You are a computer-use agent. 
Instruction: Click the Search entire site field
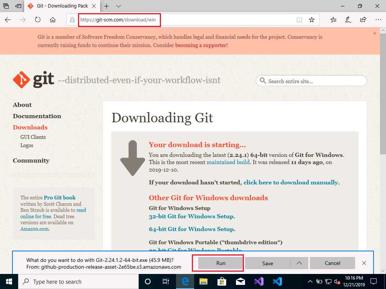[x=311, y=81]
